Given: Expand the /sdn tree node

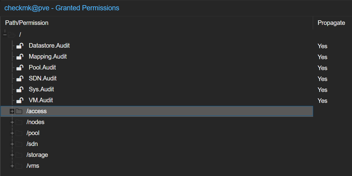Looking at the screenshot, I should tap(12, 144).
